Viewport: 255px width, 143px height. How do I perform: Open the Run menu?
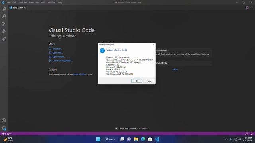coord(43,2)
